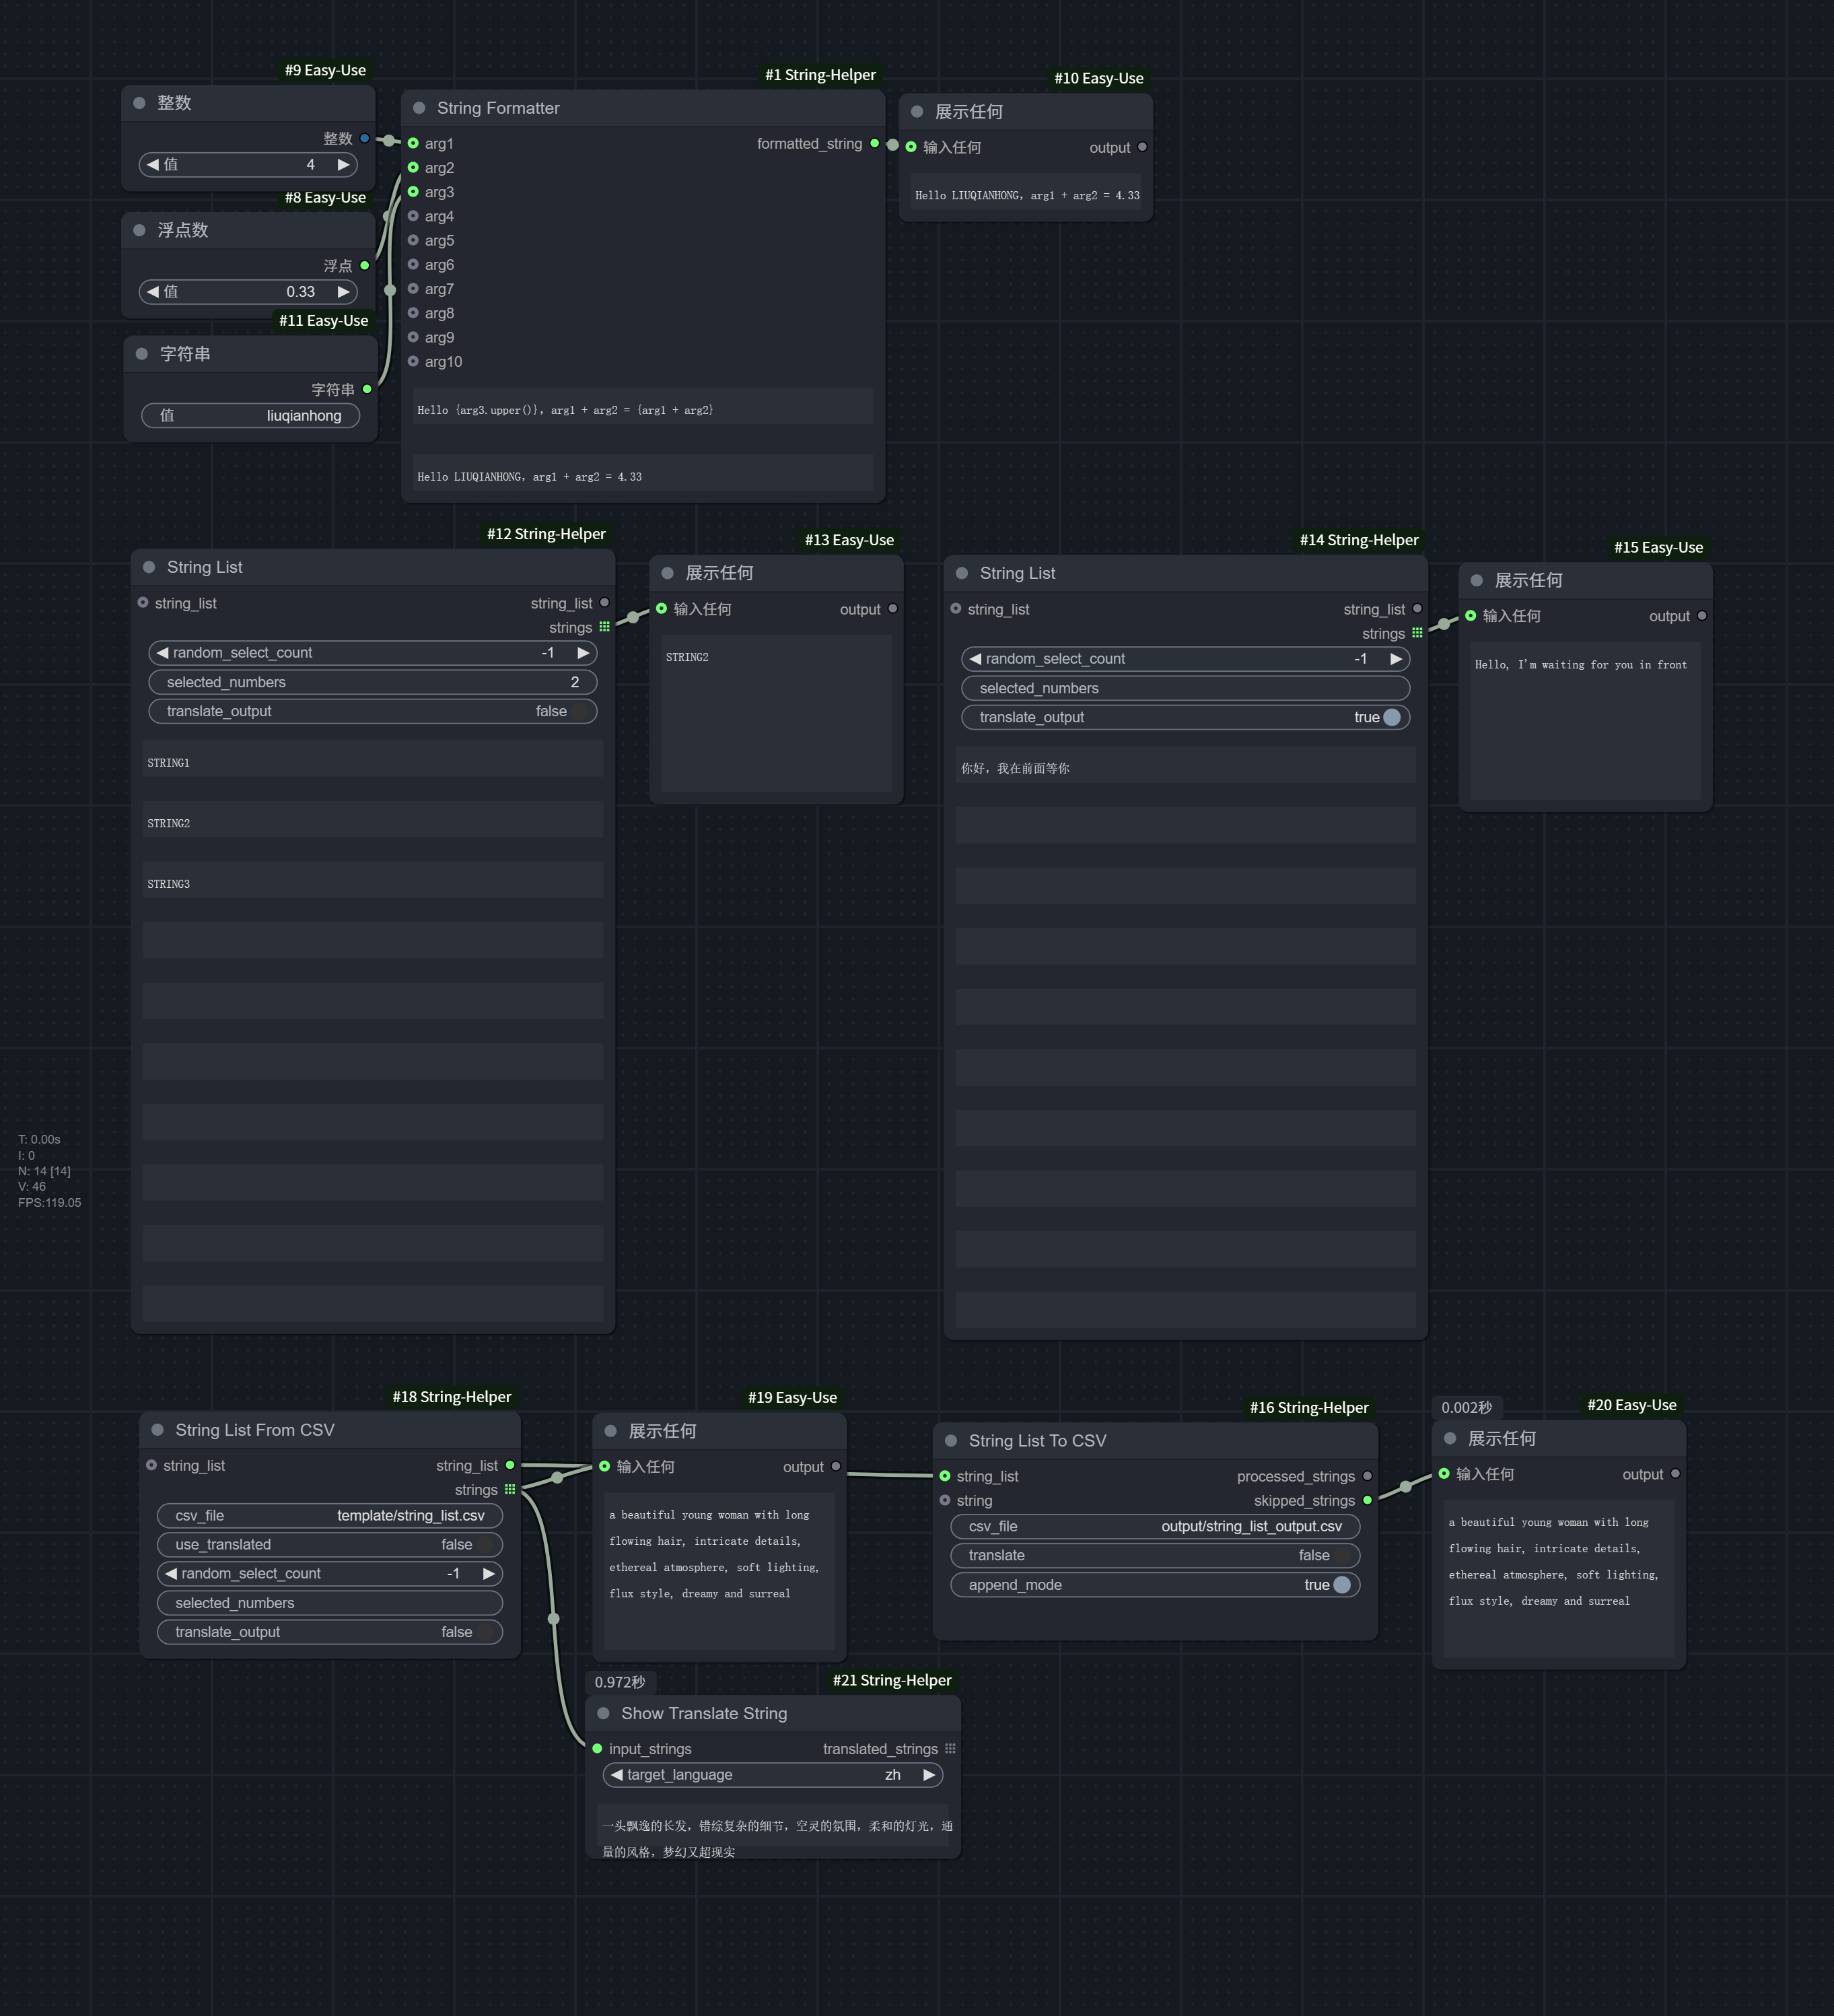
Task: Click the STRING2 text row in String List
Action: [x=373, y=819]
